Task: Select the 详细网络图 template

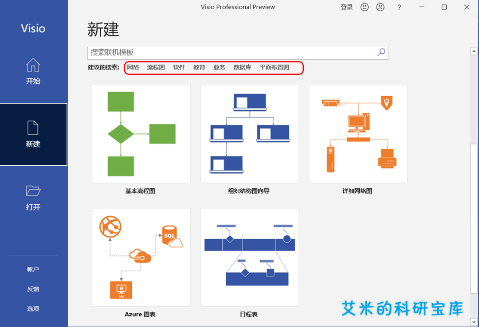Action: tap(358, 134)
